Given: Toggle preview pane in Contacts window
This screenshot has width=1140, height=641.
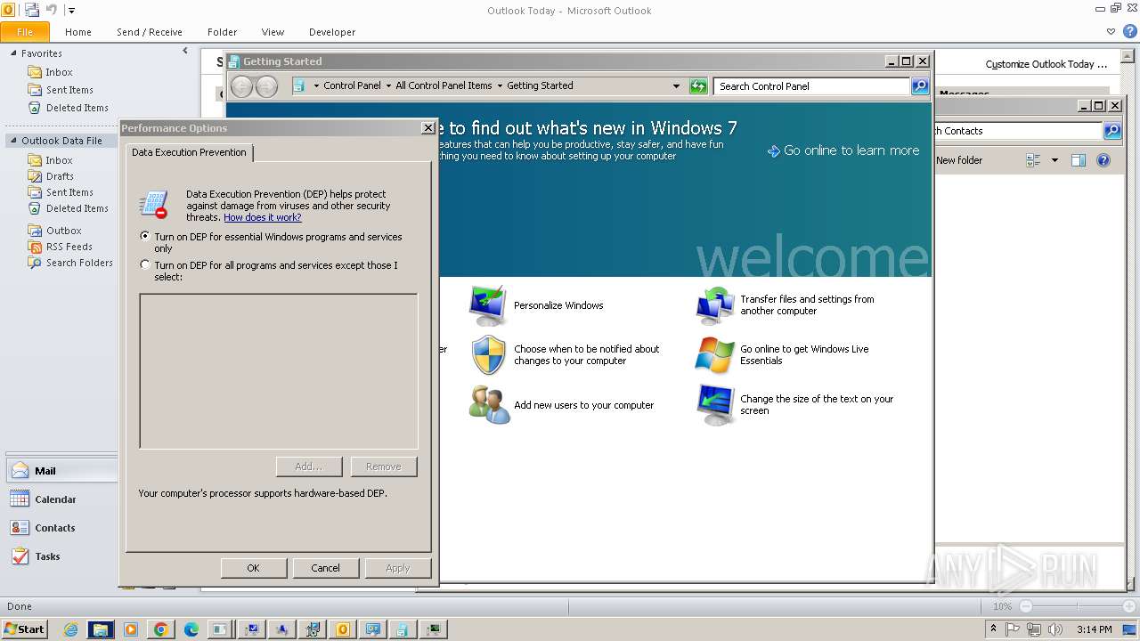Looking at the screenshot, I should 1079,160.
